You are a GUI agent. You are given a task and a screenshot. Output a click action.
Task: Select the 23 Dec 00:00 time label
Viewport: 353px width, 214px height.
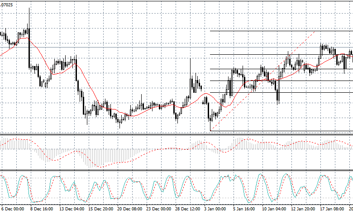[159, 209]
